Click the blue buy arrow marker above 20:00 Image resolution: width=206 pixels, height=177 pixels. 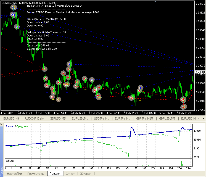(x=92, y=80)
